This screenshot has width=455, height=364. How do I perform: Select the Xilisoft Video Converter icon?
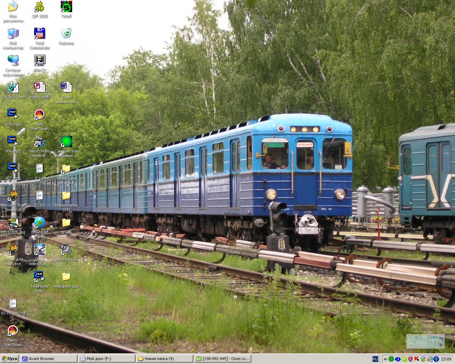tap(39, 142)
